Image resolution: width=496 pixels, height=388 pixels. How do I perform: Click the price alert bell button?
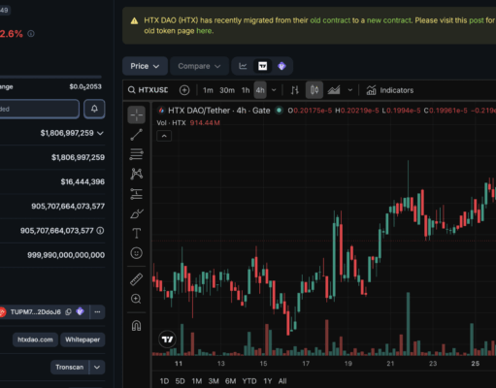pyautogui.click(x=94, y=109)
